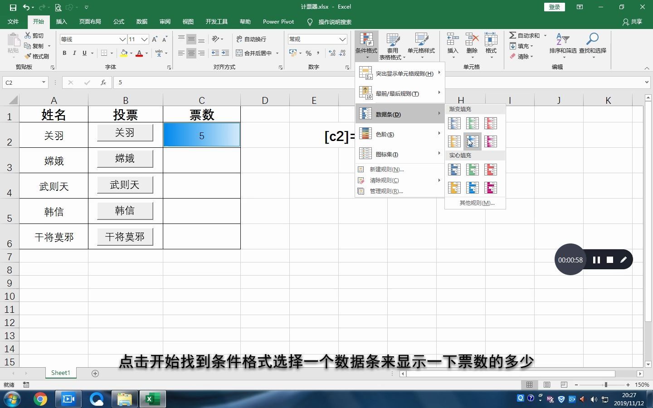Viewport: 653px width, 408px height.
Task: Apply Italic formatting
Action: pyautogui.click(x=74, y=53)
